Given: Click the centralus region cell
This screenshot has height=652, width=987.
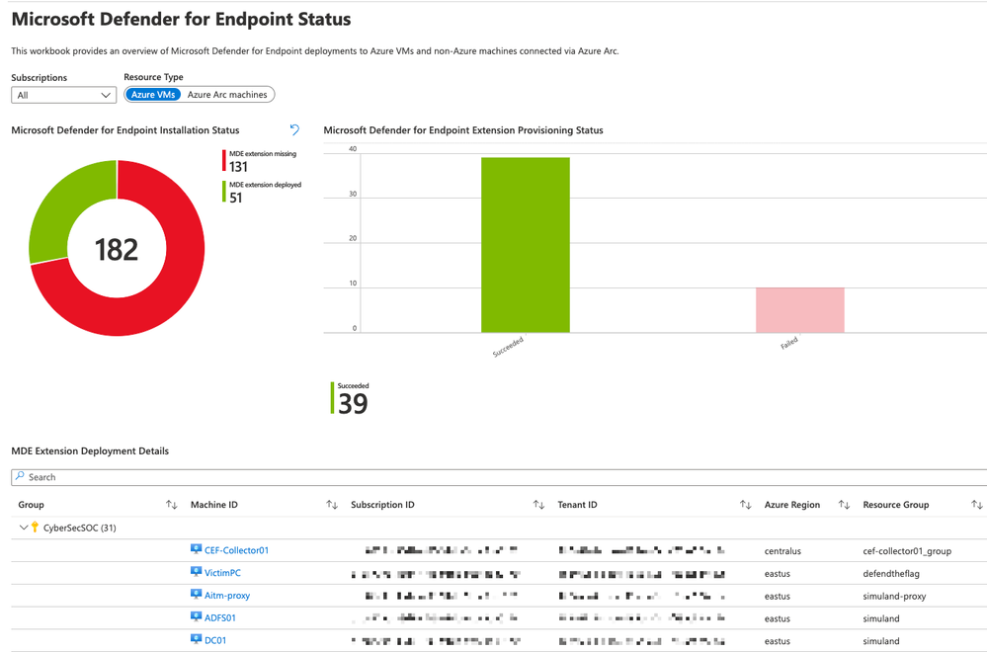Looking at the screenshot, I should pos(782,550).
